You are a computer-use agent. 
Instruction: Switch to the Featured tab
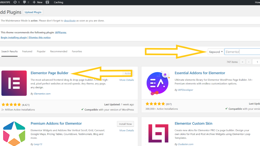[27, 51]
